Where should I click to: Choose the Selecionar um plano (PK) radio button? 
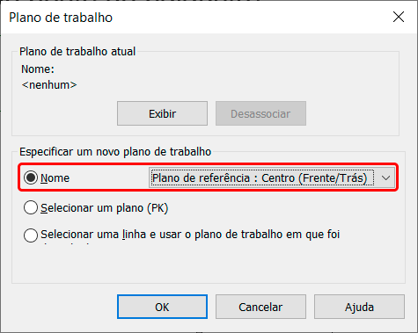31,207
